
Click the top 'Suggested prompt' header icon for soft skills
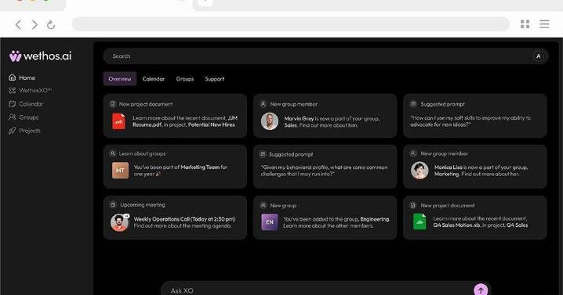[x=413, y=104]
